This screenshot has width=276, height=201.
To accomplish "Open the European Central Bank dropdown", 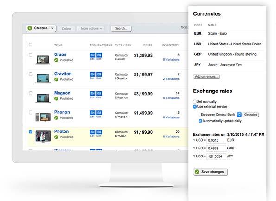I will [x=220, y=115].
